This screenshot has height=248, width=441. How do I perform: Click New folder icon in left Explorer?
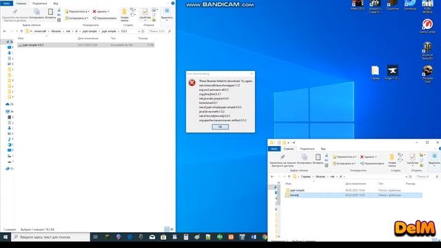(124, 14)
